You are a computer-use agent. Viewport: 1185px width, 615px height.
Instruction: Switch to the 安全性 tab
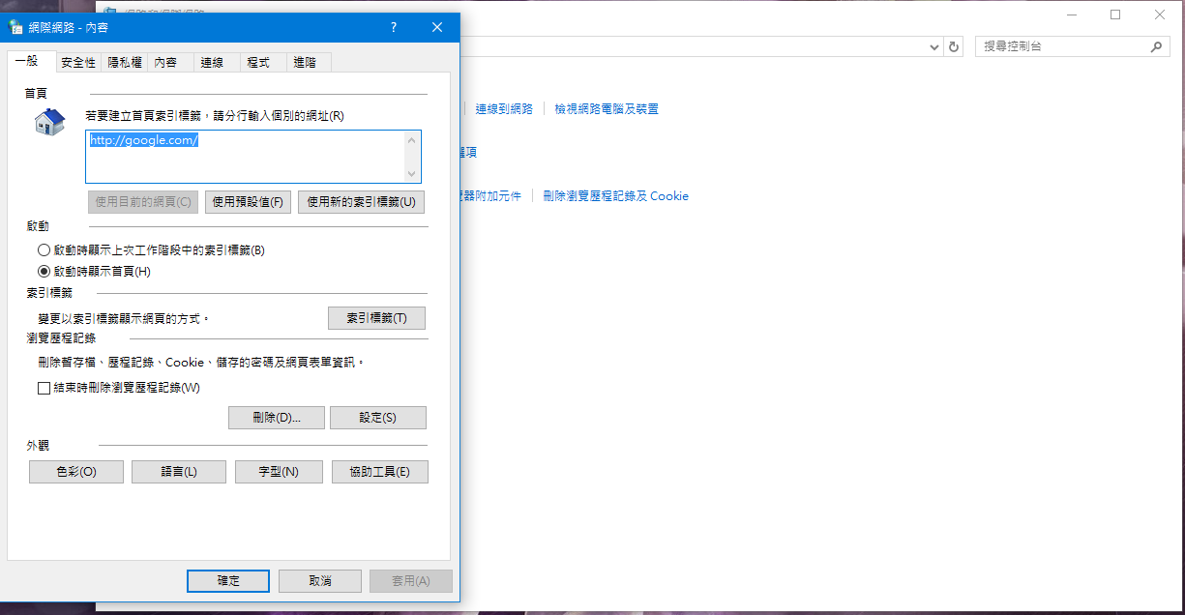[x=78, y=62]
